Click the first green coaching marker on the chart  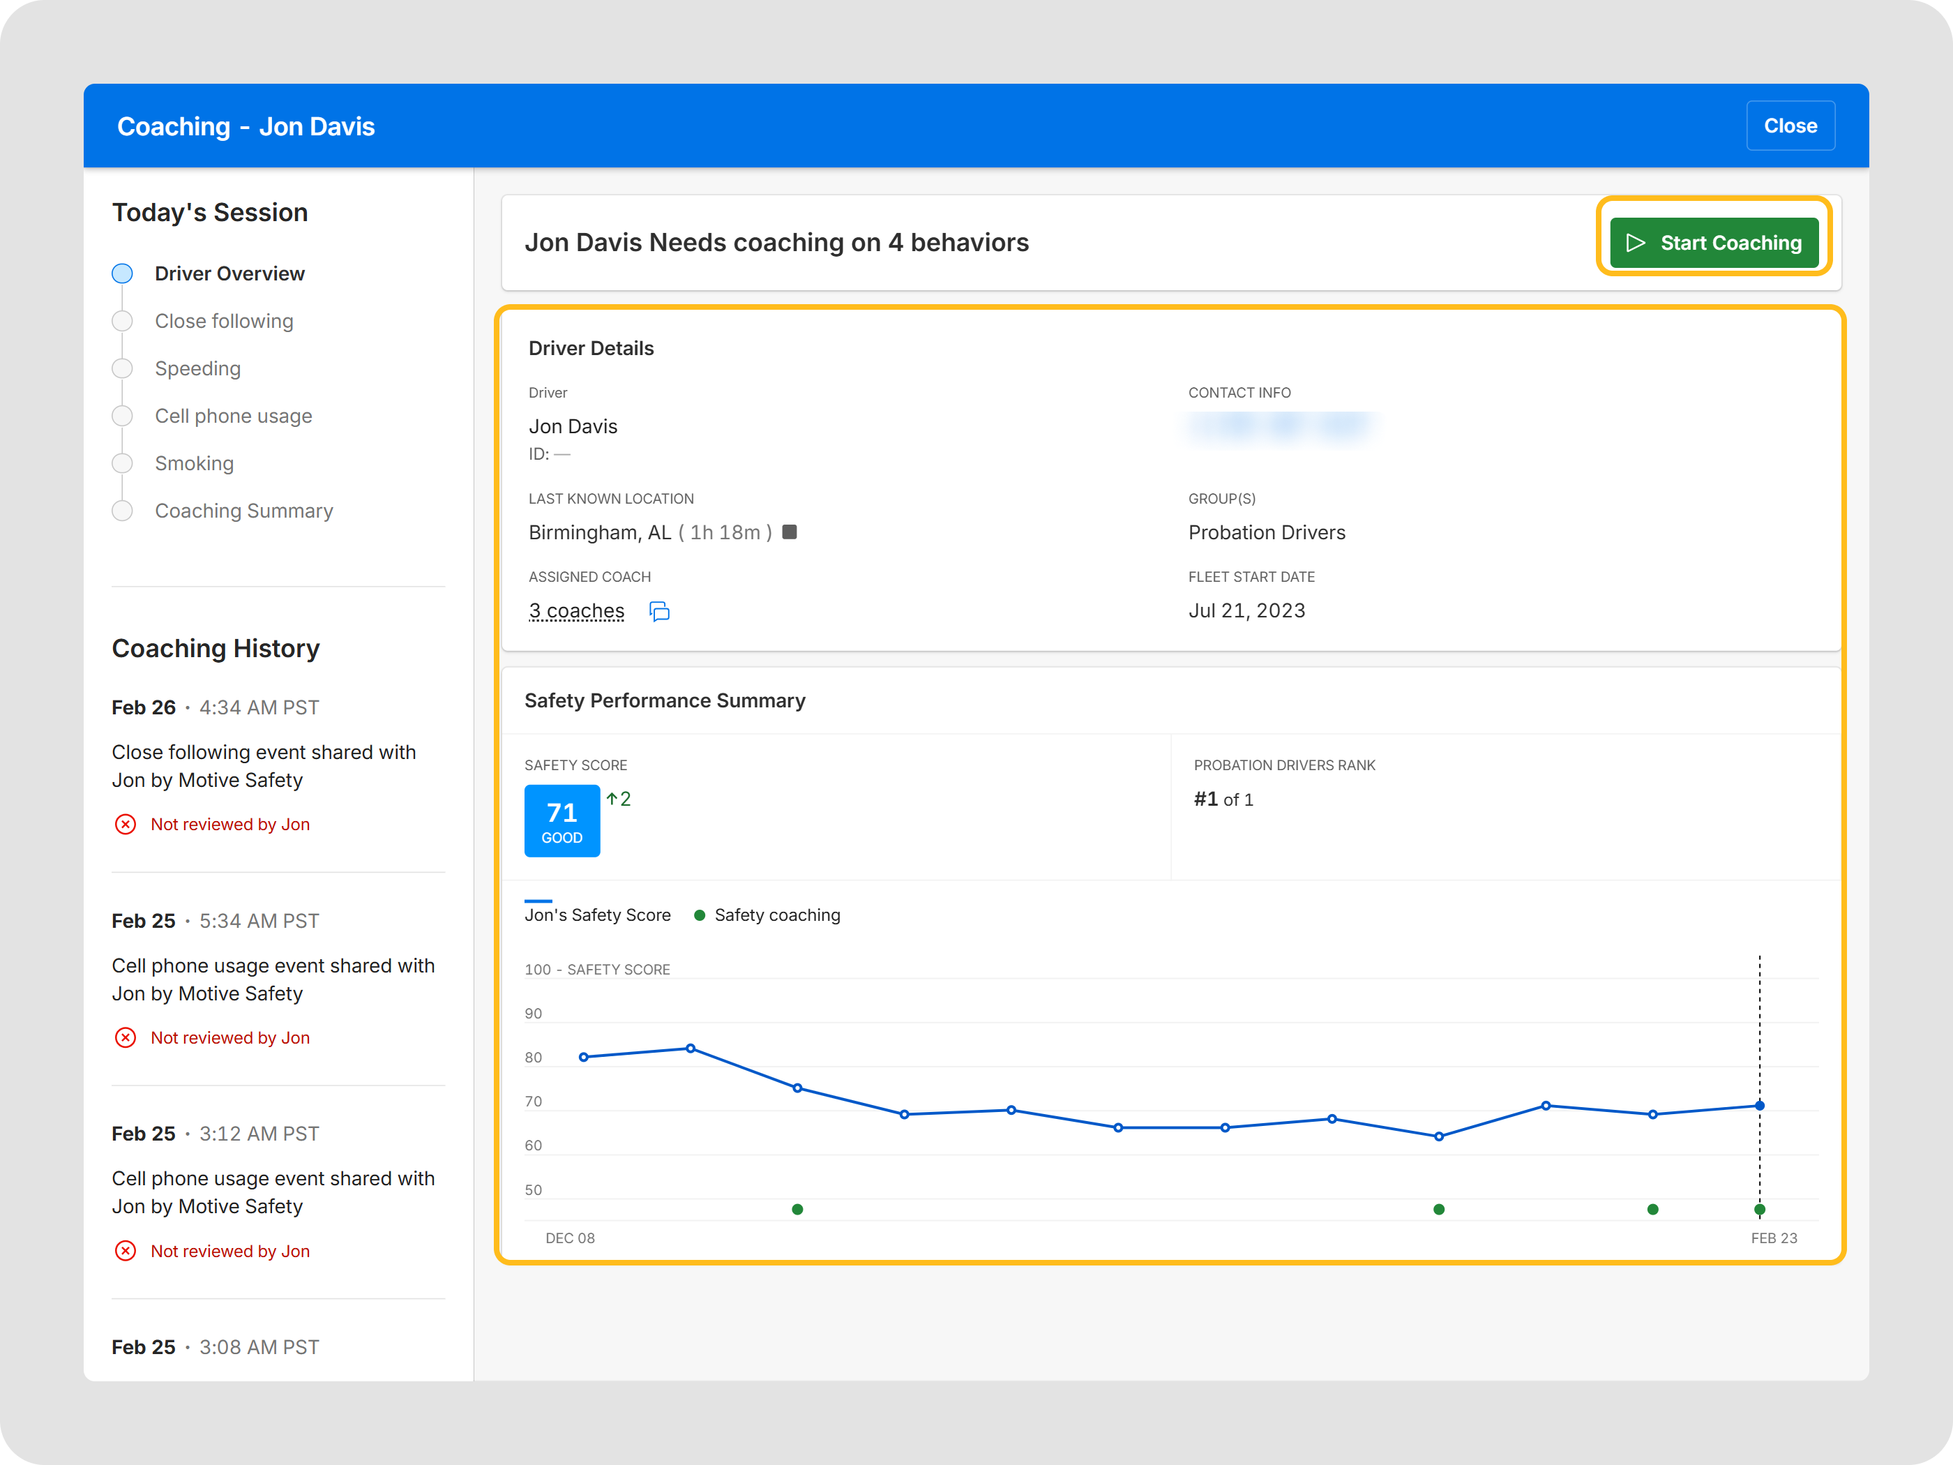point(797,1209)
